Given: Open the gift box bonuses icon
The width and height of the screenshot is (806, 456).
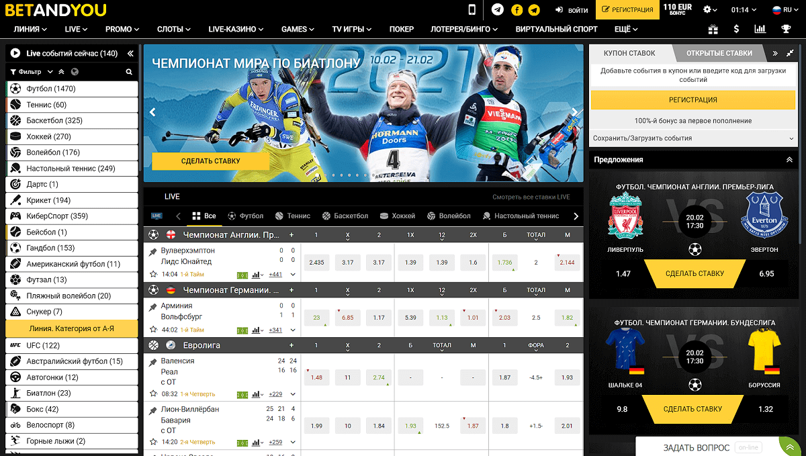Looking at the screenshot, I should (x=713, y=29).
